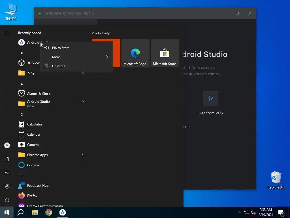Open the Calendar app
290x218 pixels.
click(52, 134)
